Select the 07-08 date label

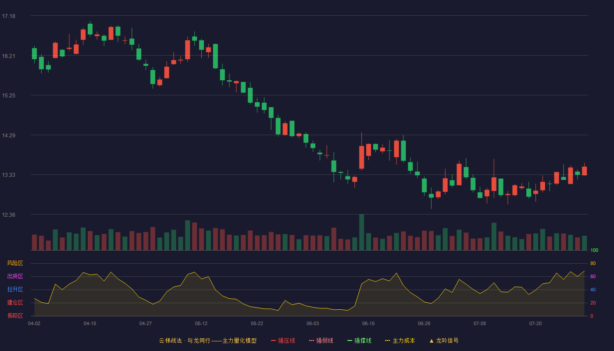pos(480,323)
